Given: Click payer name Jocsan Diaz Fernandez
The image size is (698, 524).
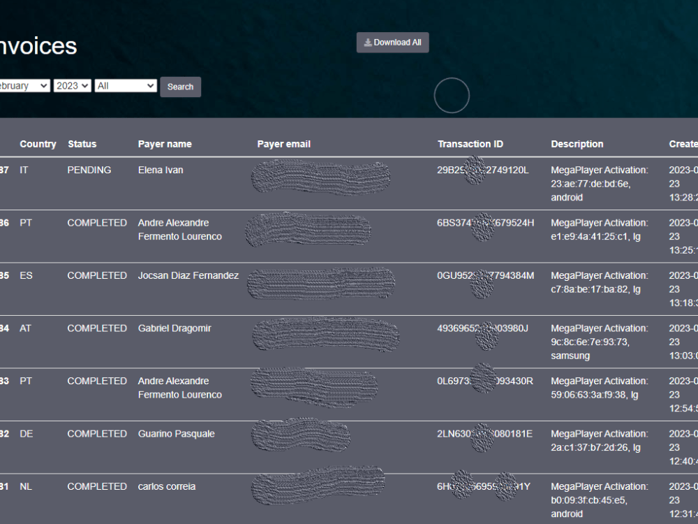Looking at the screenshot, I should coord(188,275).
